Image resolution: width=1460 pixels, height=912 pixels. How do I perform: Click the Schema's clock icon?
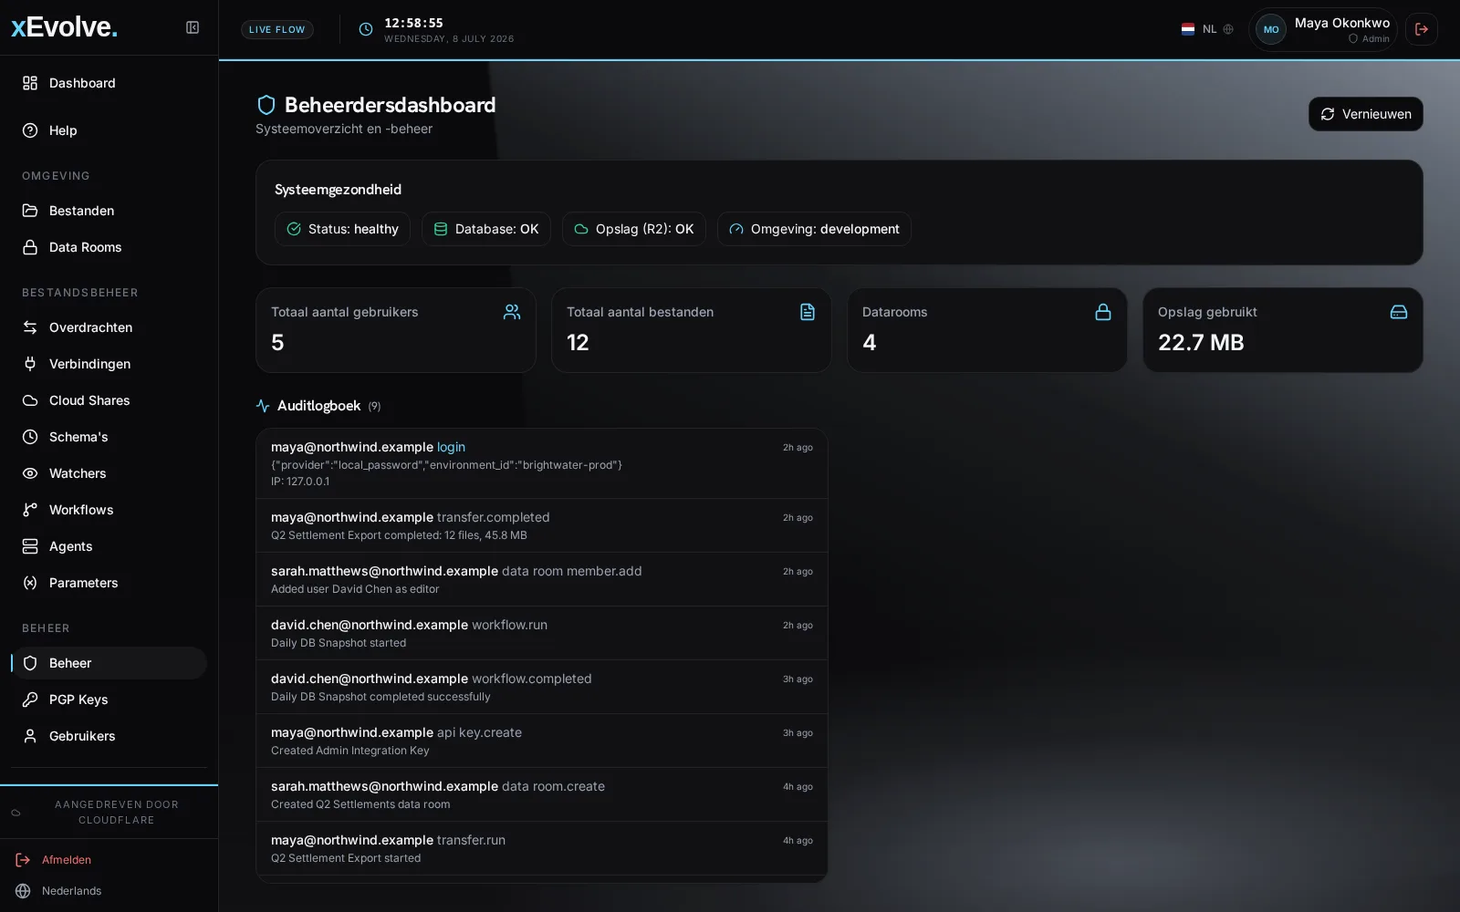click(x=30, y=437)
